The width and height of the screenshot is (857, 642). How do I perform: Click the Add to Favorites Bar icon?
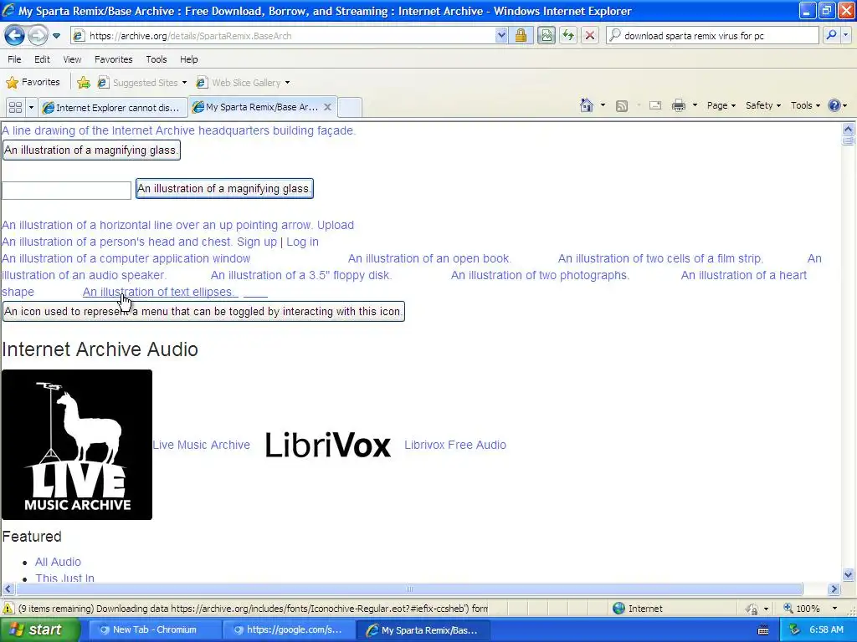[x=84, y=83]
